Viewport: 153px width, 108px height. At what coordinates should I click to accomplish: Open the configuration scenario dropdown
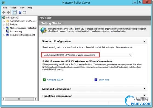click(x=130, y=55)
